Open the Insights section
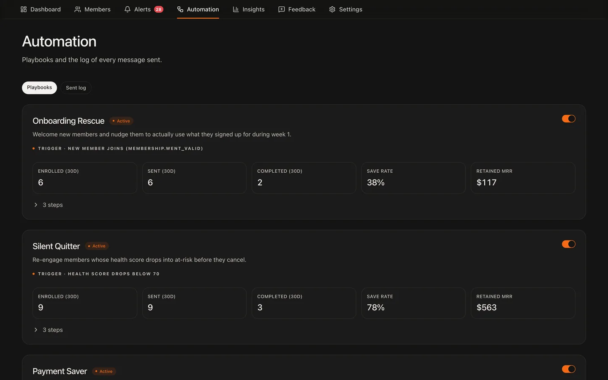The height and width of the screenshot is (380, 608). (249, 9)
